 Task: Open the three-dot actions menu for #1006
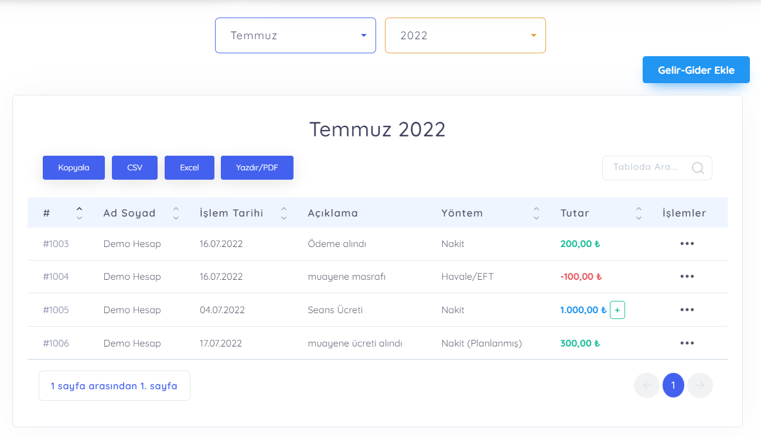pyautogui.click(x=687, y=343)
